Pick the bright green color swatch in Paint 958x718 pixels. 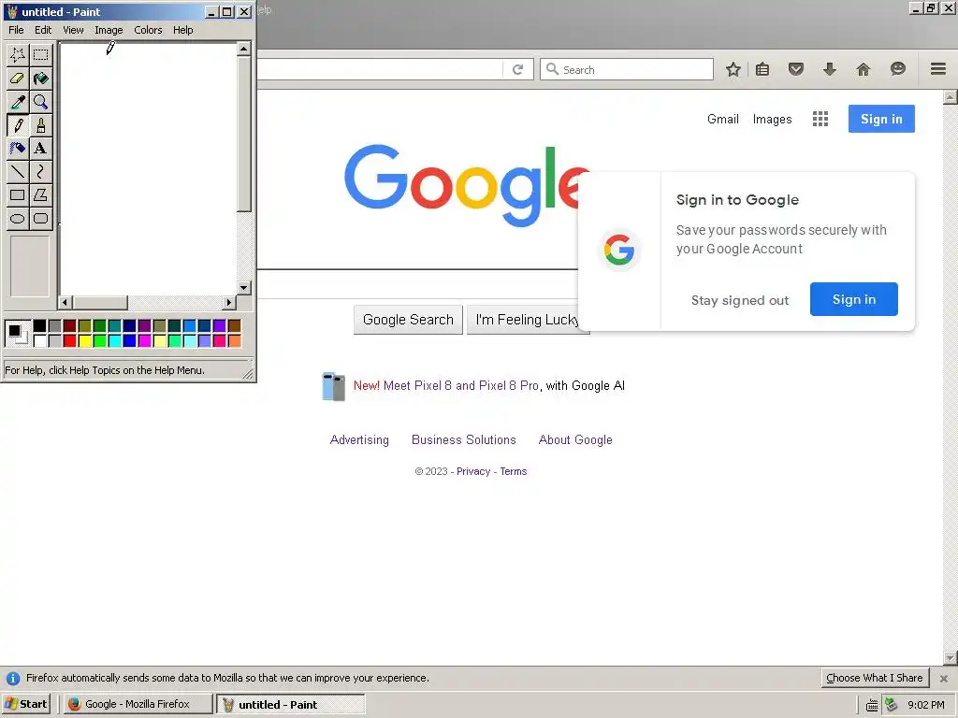(99, 340)
